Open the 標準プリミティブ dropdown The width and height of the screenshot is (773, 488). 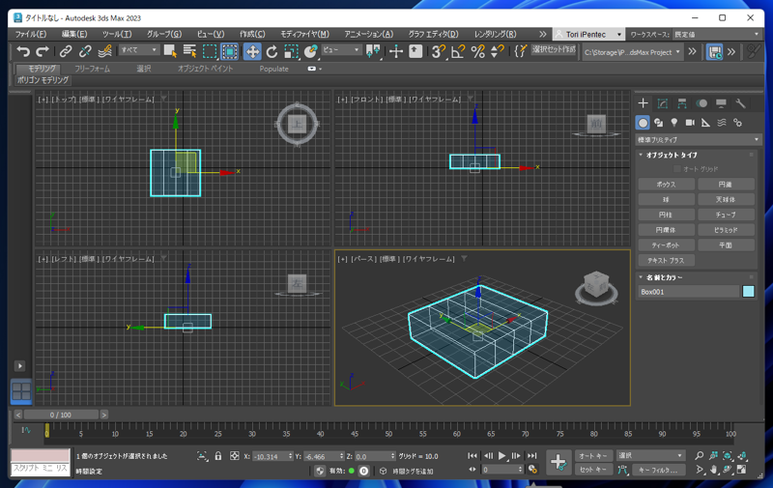(698, 139)
